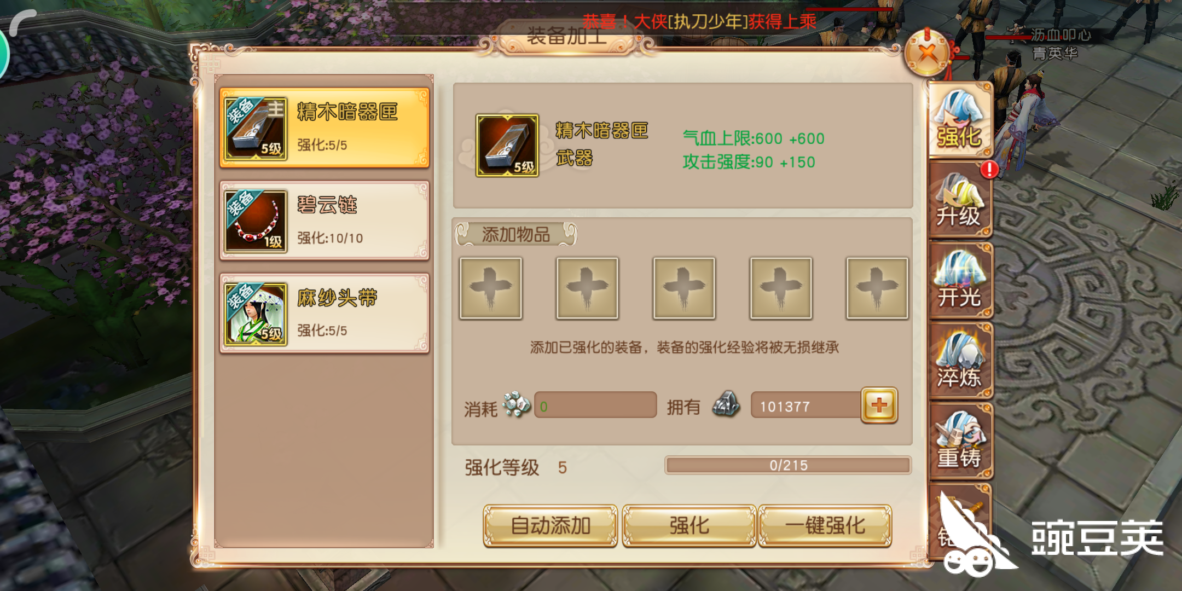The image size is (1182, 591).
Task: Click the first add-item plus slot
Action: (491, 288)
